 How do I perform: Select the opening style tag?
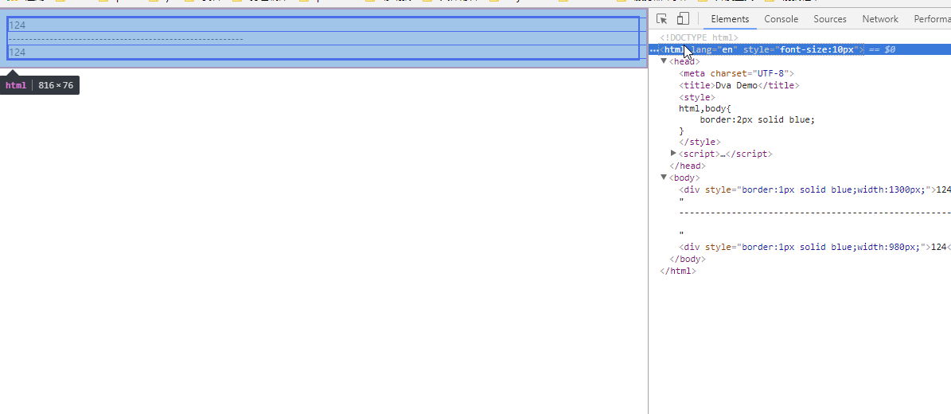(x=697, y=97)
